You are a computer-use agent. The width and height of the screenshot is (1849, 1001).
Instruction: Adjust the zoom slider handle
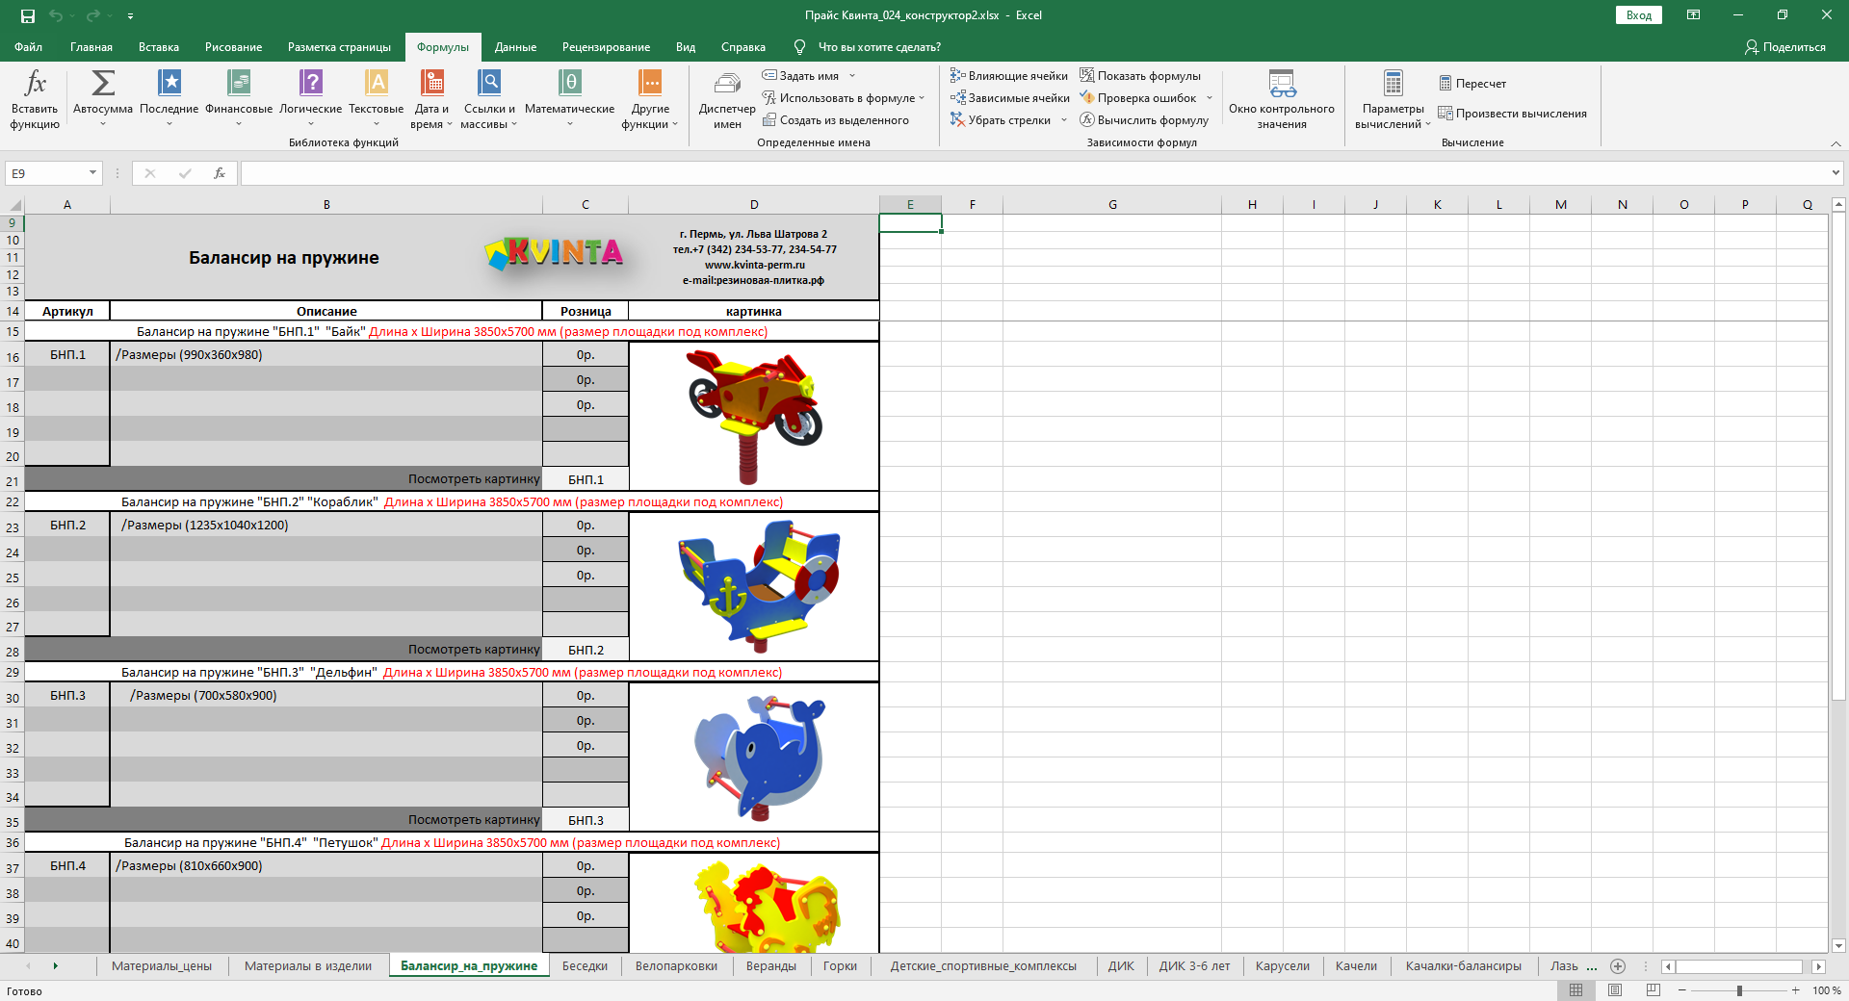coord(1739,990)
